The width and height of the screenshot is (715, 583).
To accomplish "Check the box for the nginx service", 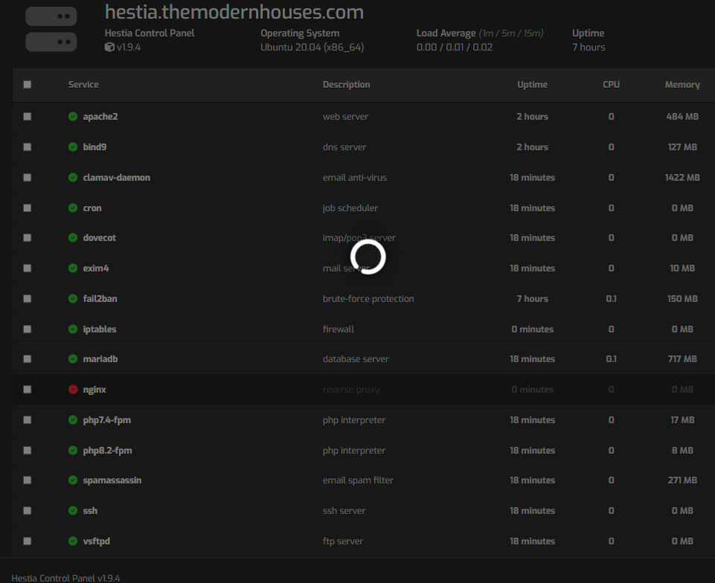I will click(28, 390).
